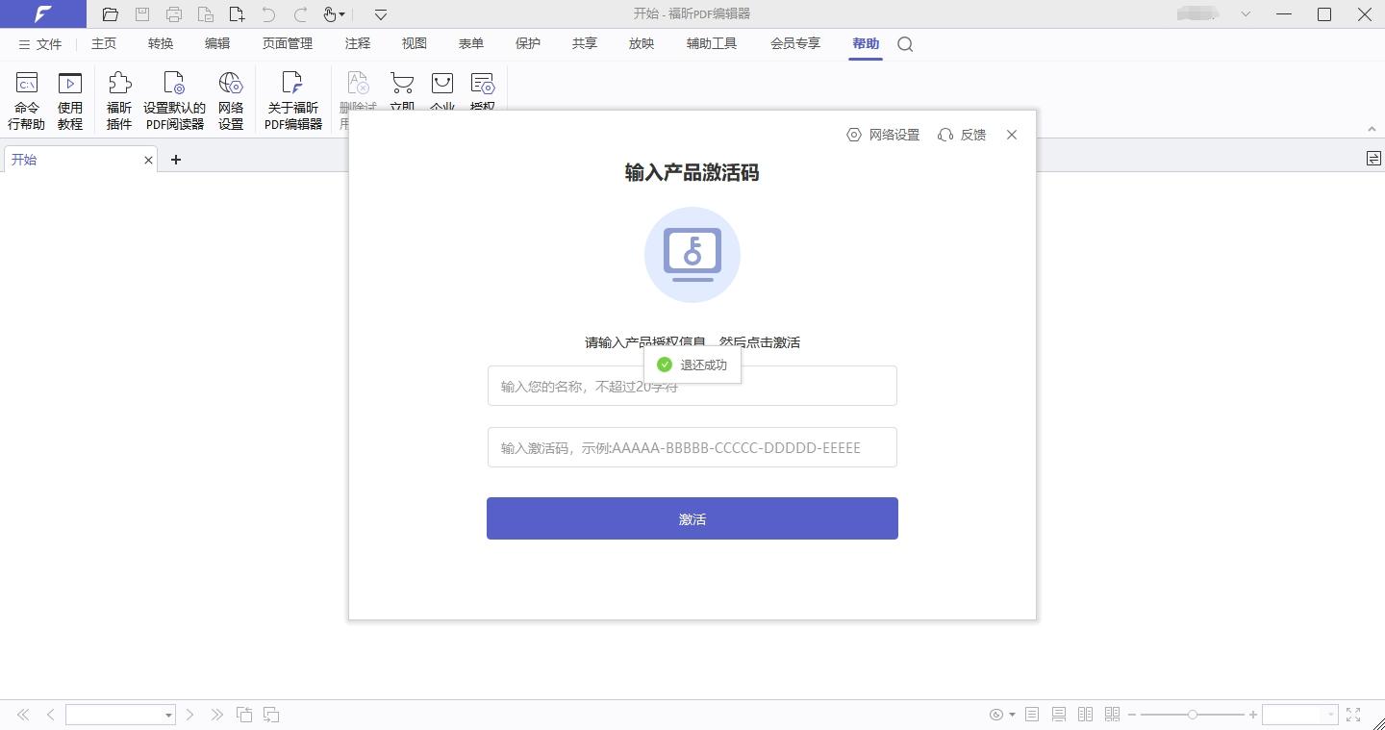Viewport: 1385px width, 730px height.
Task: Switch to the 会员专享 tab
Action: 795,43
